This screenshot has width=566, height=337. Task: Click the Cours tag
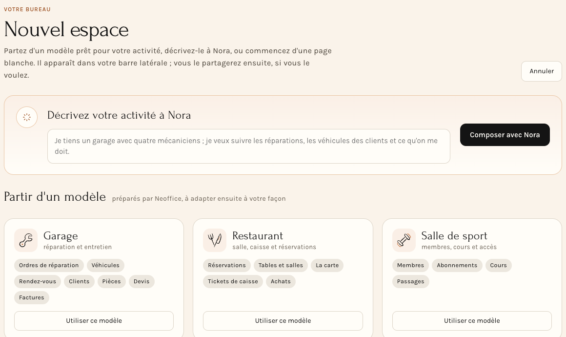click(x=499, y=266)
